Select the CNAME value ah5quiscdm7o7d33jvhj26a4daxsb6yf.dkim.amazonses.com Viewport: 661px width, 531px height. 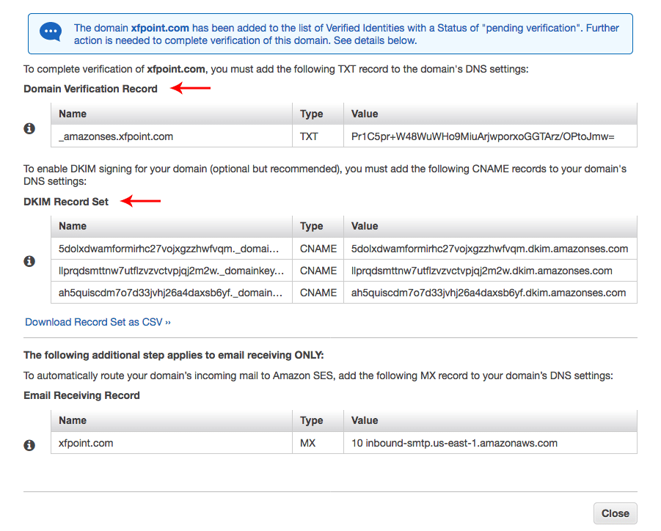tap(488, 293)
